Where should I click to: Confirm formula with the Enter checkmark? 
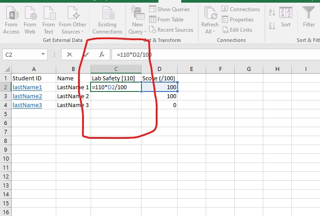[86, 54]
